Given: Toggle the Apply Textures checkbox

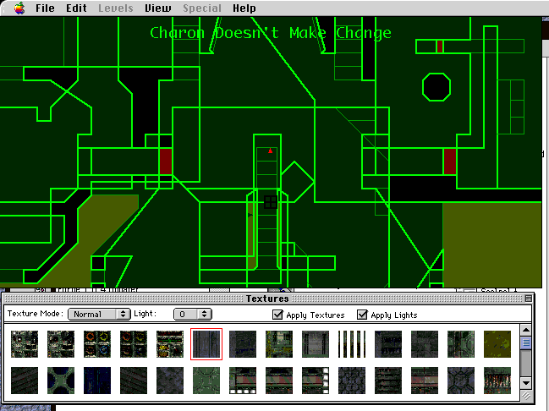Looking at the screenshot, I should tap(277, 315).
